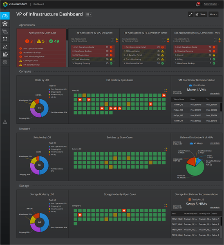Select the TM_43_HBA1 row
The width and height of the screenshot is (224, 245).
coord(195,230)
